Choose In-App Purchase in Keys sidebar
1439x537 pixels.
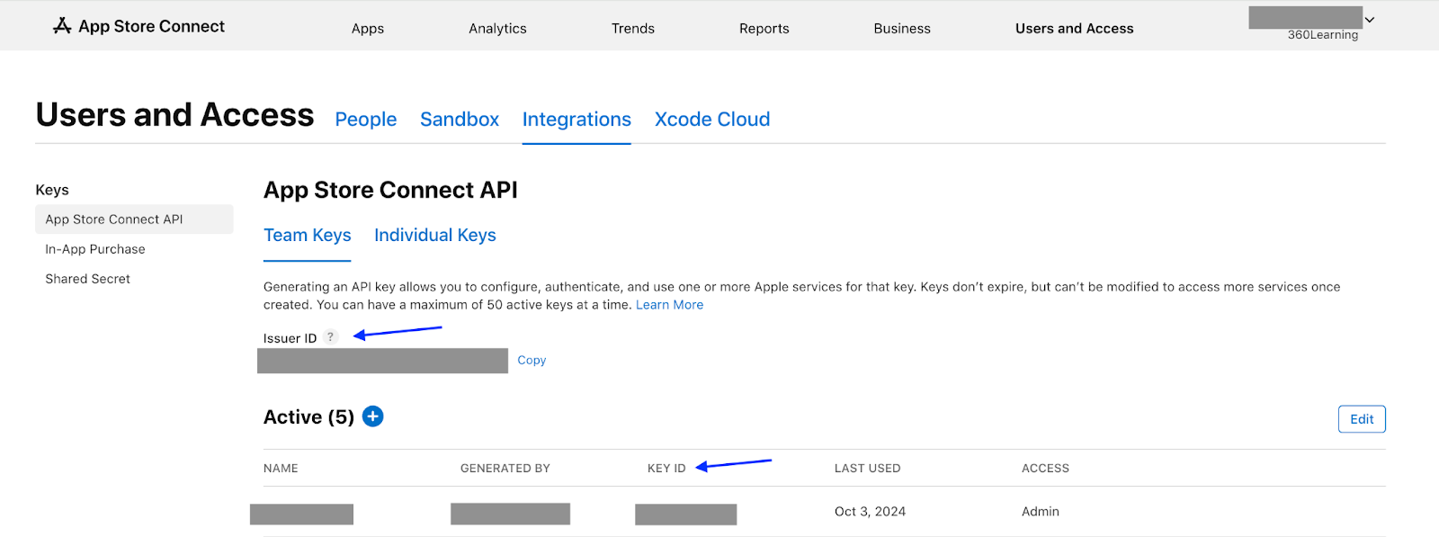tap(95, 249)
